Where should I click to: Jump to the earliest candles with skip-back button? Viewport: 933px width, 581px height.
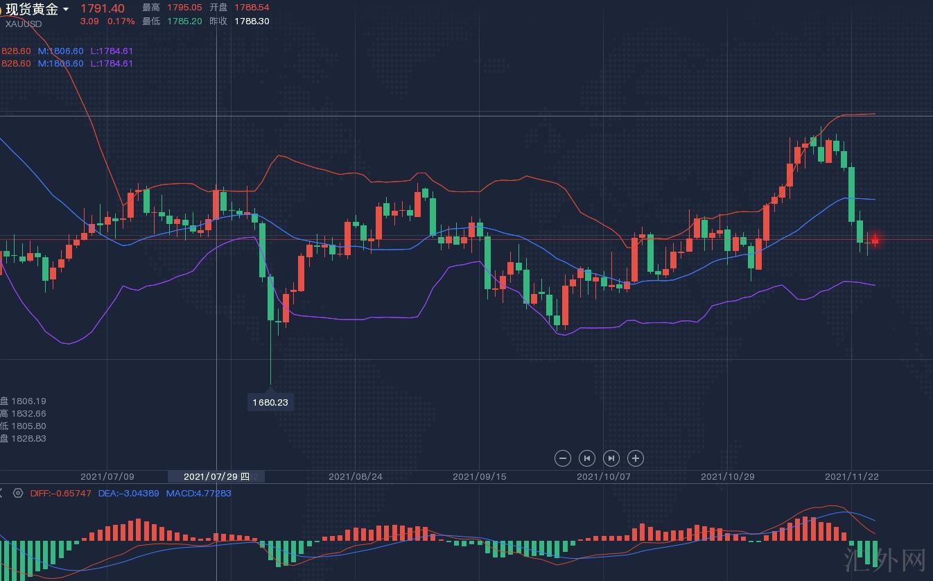coord(587,458)
